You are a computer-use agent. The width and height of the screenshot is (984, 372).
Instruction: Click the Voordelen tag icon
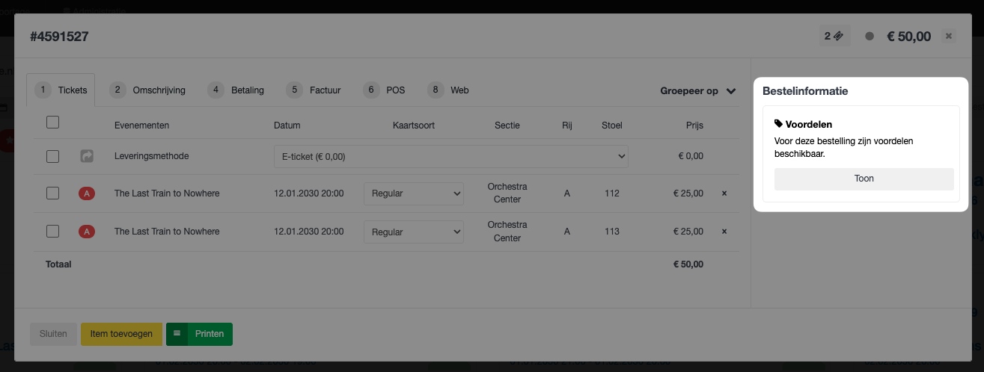pos(778,124)
